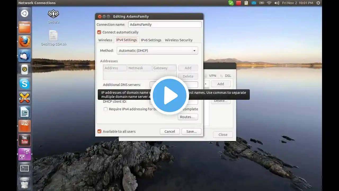339x191 pixels.
Task: Toggle Available to all users checkbox
Action: point(99,131)
